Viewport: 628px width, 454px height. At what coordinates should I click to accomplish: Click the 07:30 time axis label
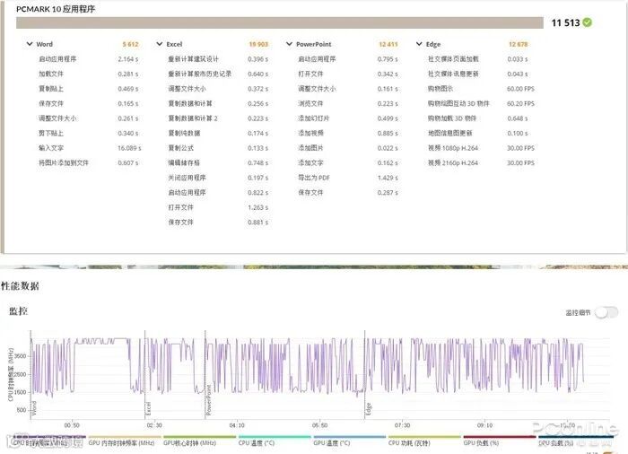click(x=402, y=425)
